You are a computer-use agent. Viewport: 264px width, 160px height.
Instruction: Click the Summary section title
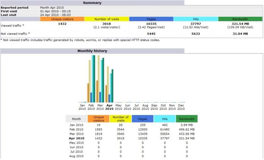pyautogui.click(x=92, y=3)
